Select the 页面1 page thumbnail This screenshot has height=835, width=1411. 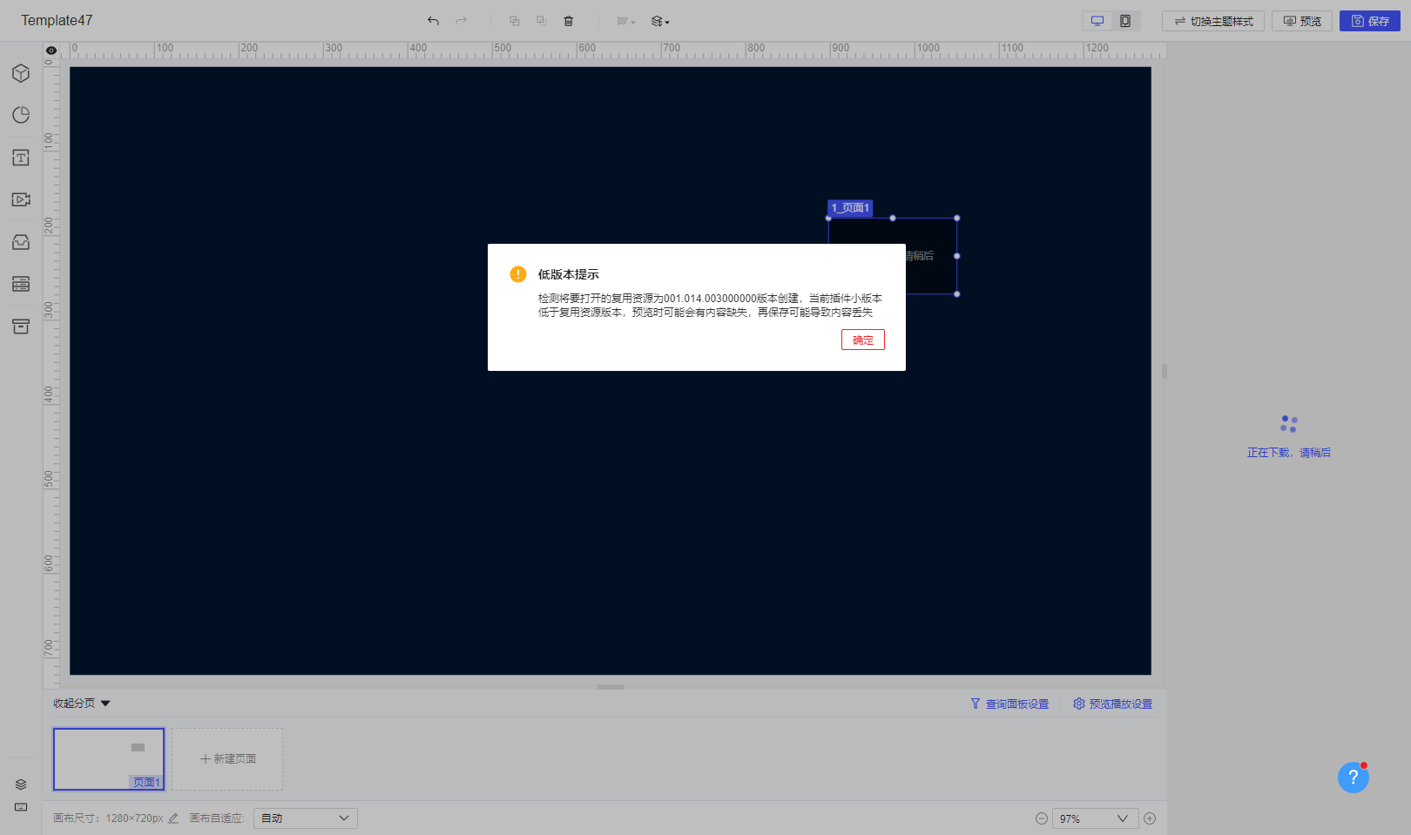click(x=109, y=759)
